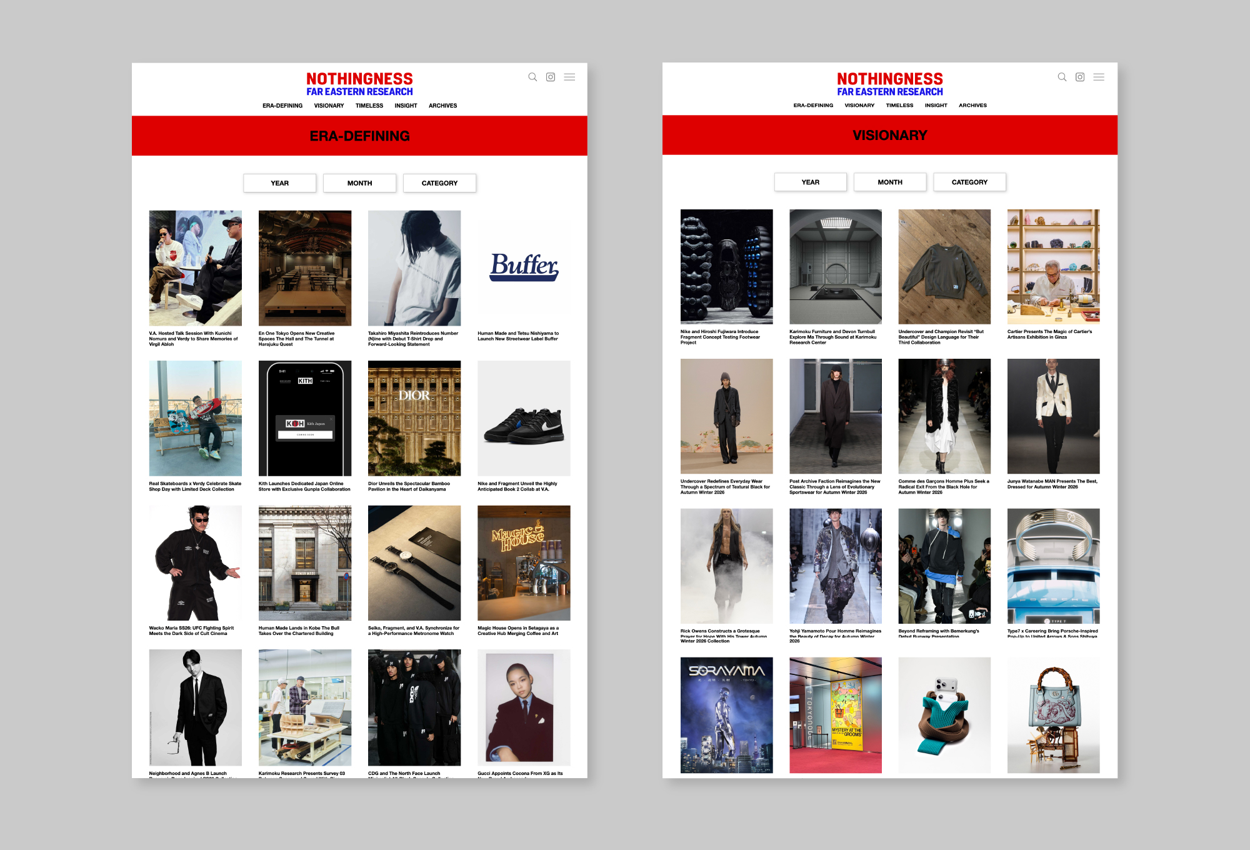Expand CATEGORY filter on the Visionary page

(969, 182)
